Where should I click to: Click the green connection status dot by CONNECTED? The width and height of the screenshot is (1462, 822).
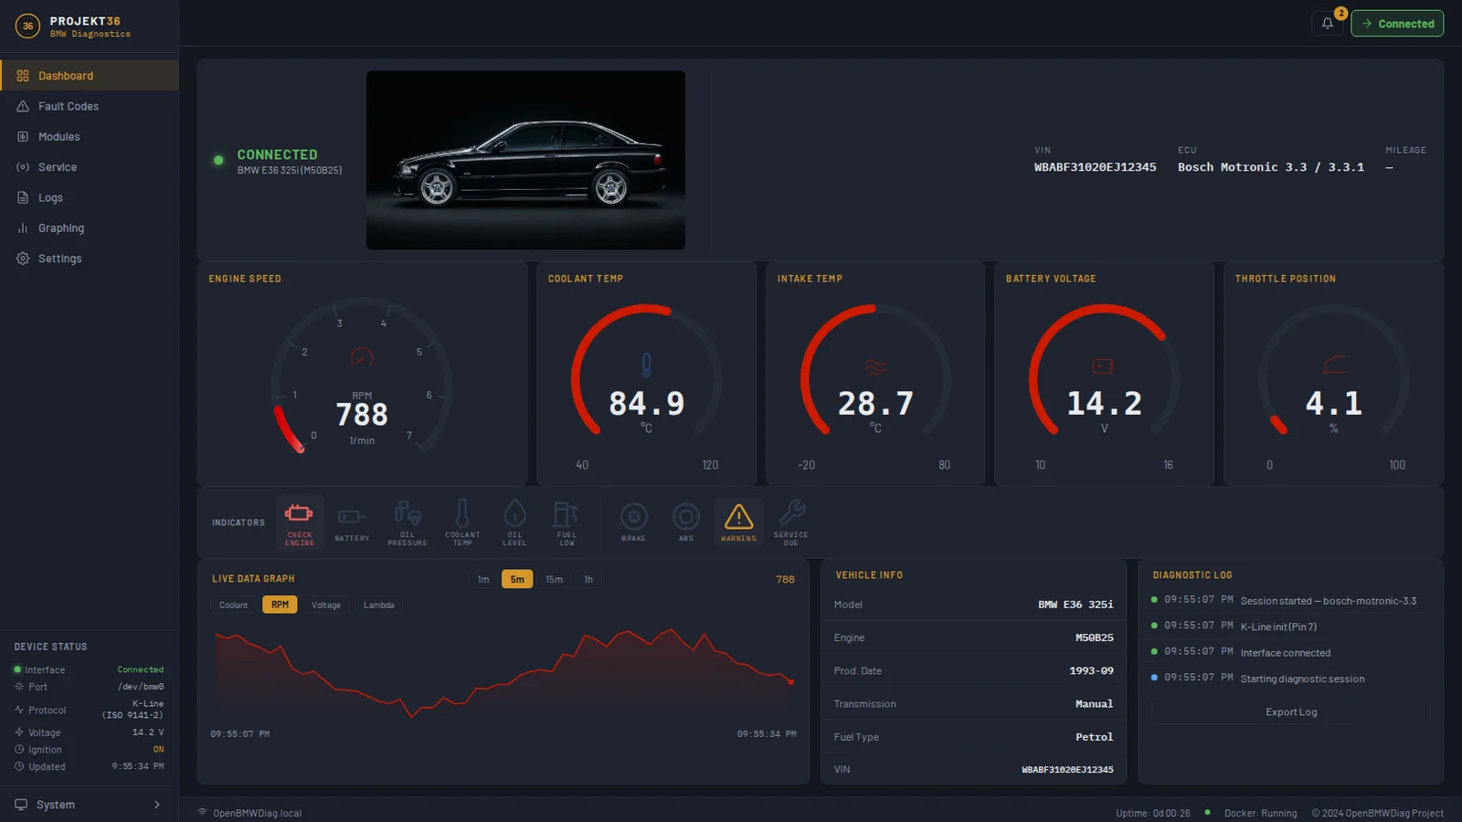(x=218, y=160)
